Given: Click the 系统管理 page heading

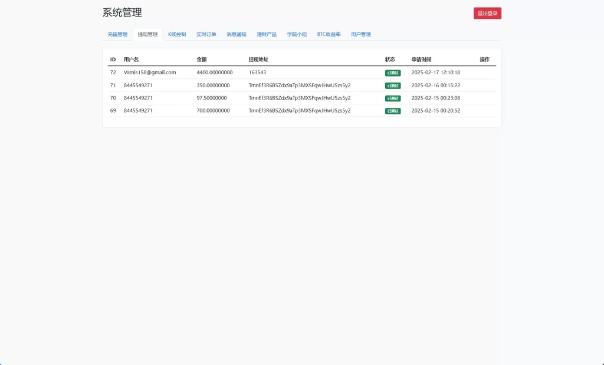Looking at the screenshot, I should click(x=122, y=12).
